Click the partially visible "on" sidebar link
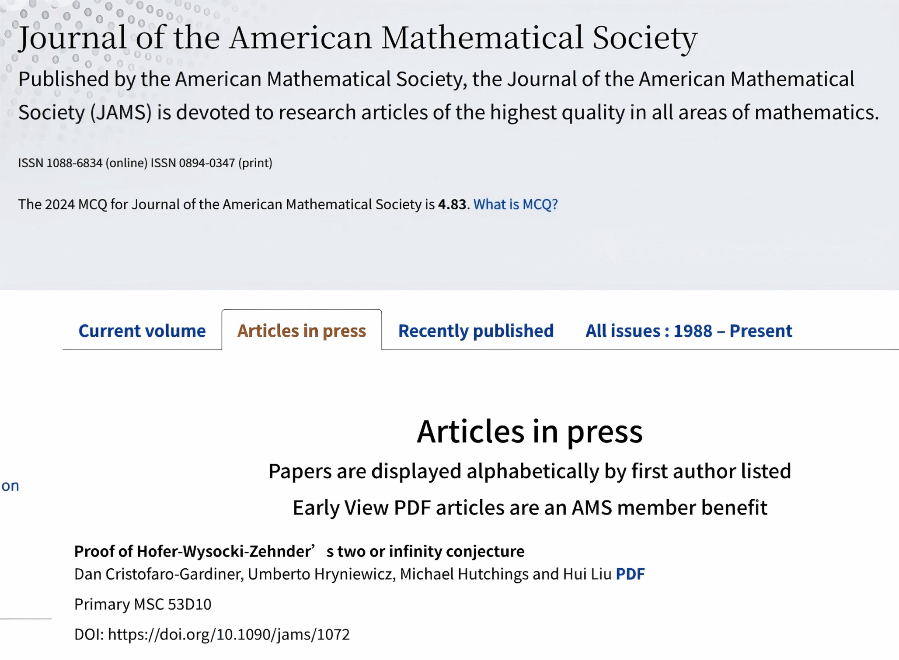This screenshot has width=899, height=660. click(x=10, y=486)
